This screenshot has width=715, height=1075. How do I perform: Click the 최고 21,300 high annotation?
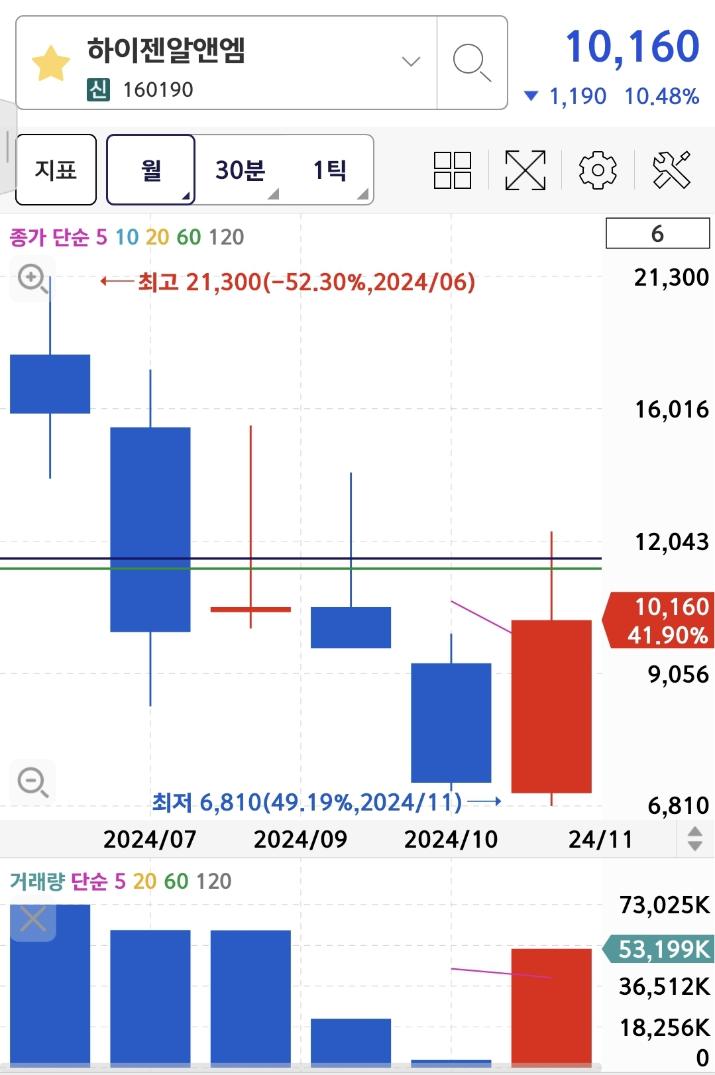[306, 282]
